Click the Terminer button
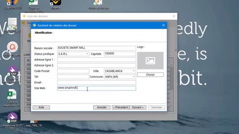 (x=156, y=108)
